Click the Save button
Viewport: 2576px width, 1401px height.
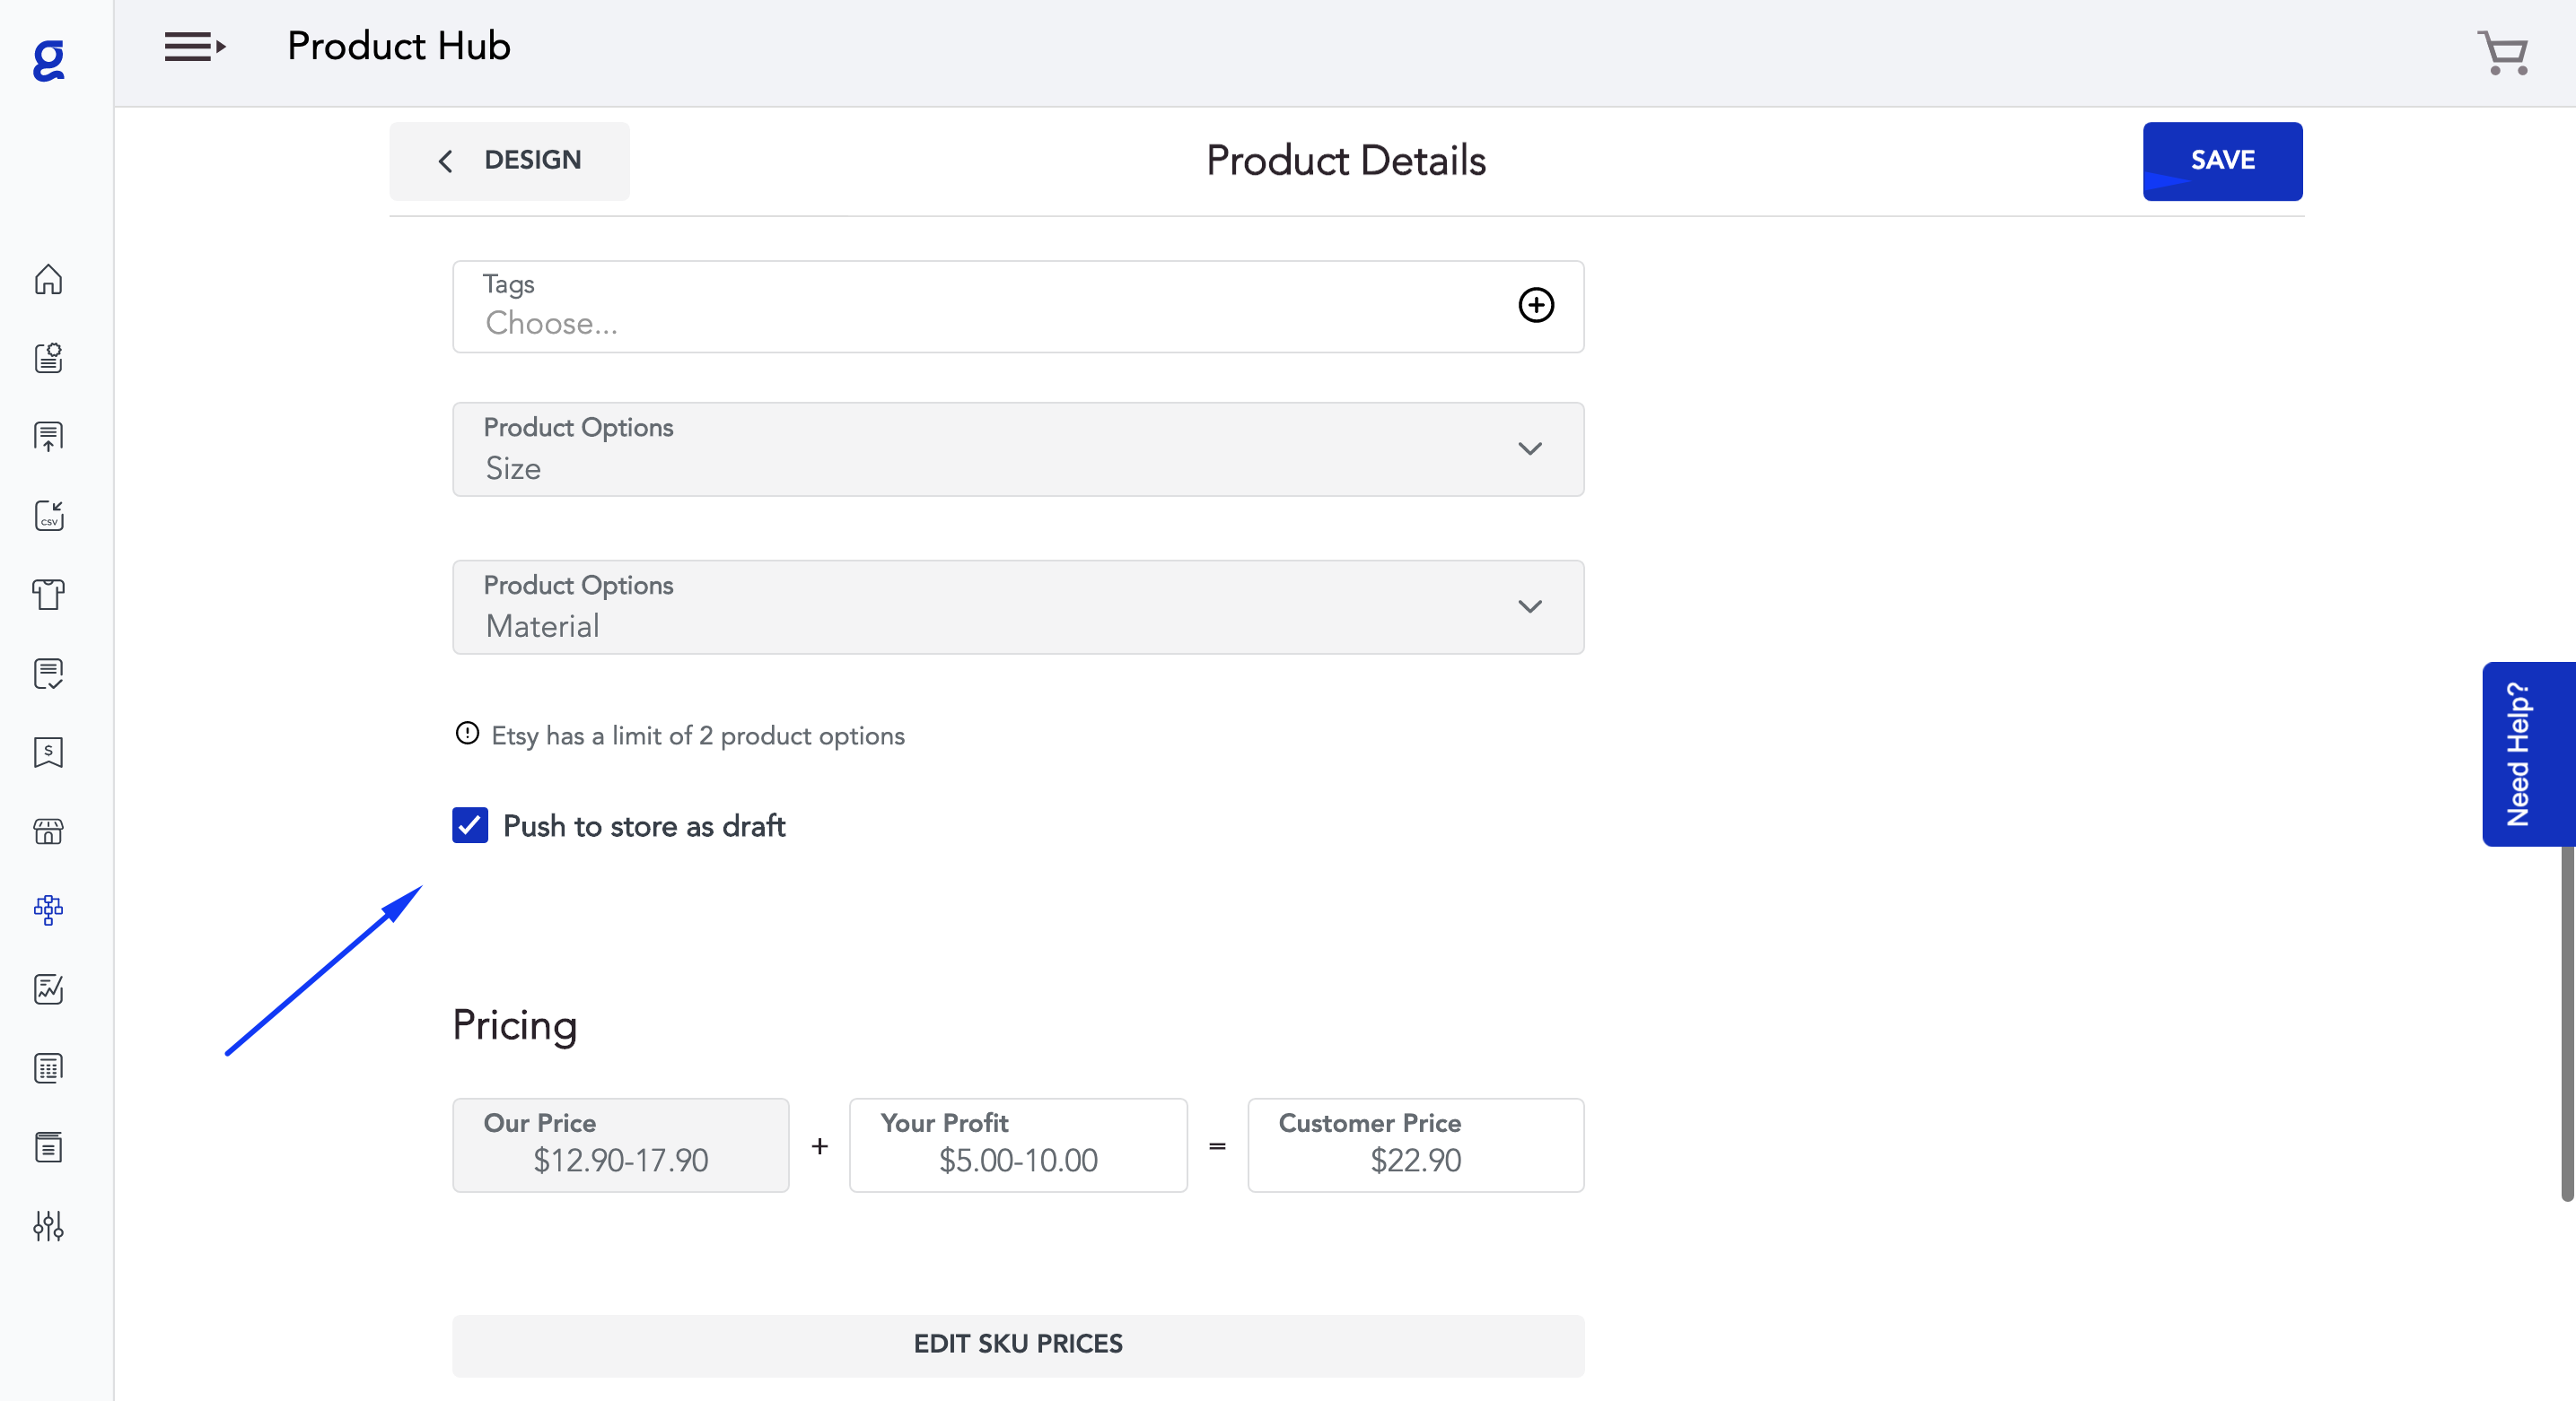(x=2222, y=161)
